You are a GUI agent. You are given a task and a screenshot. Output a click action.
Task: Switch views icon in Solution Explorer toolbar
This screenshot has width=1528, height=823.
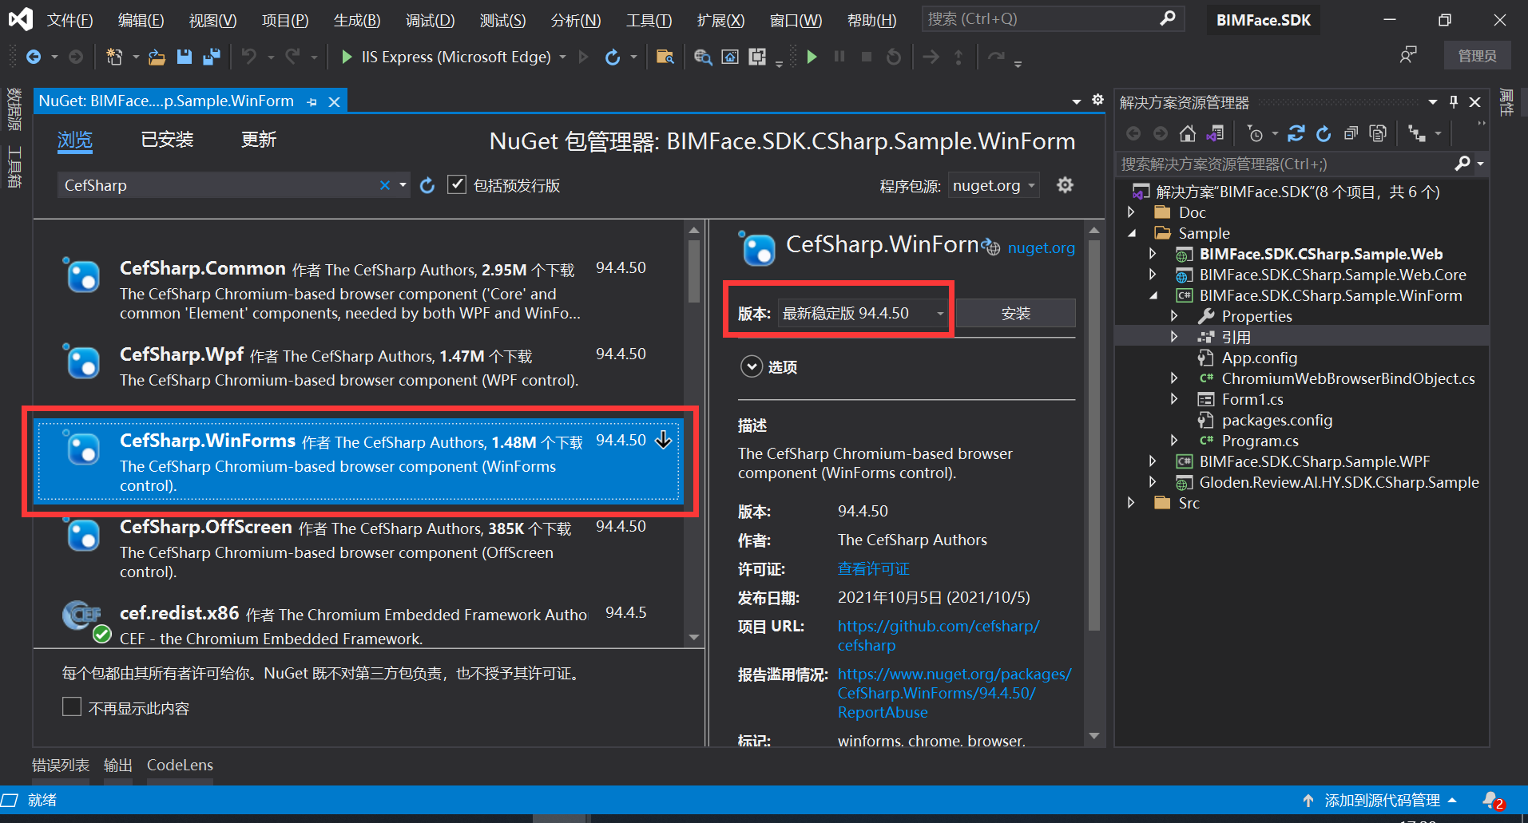(x=1215, y=133)
